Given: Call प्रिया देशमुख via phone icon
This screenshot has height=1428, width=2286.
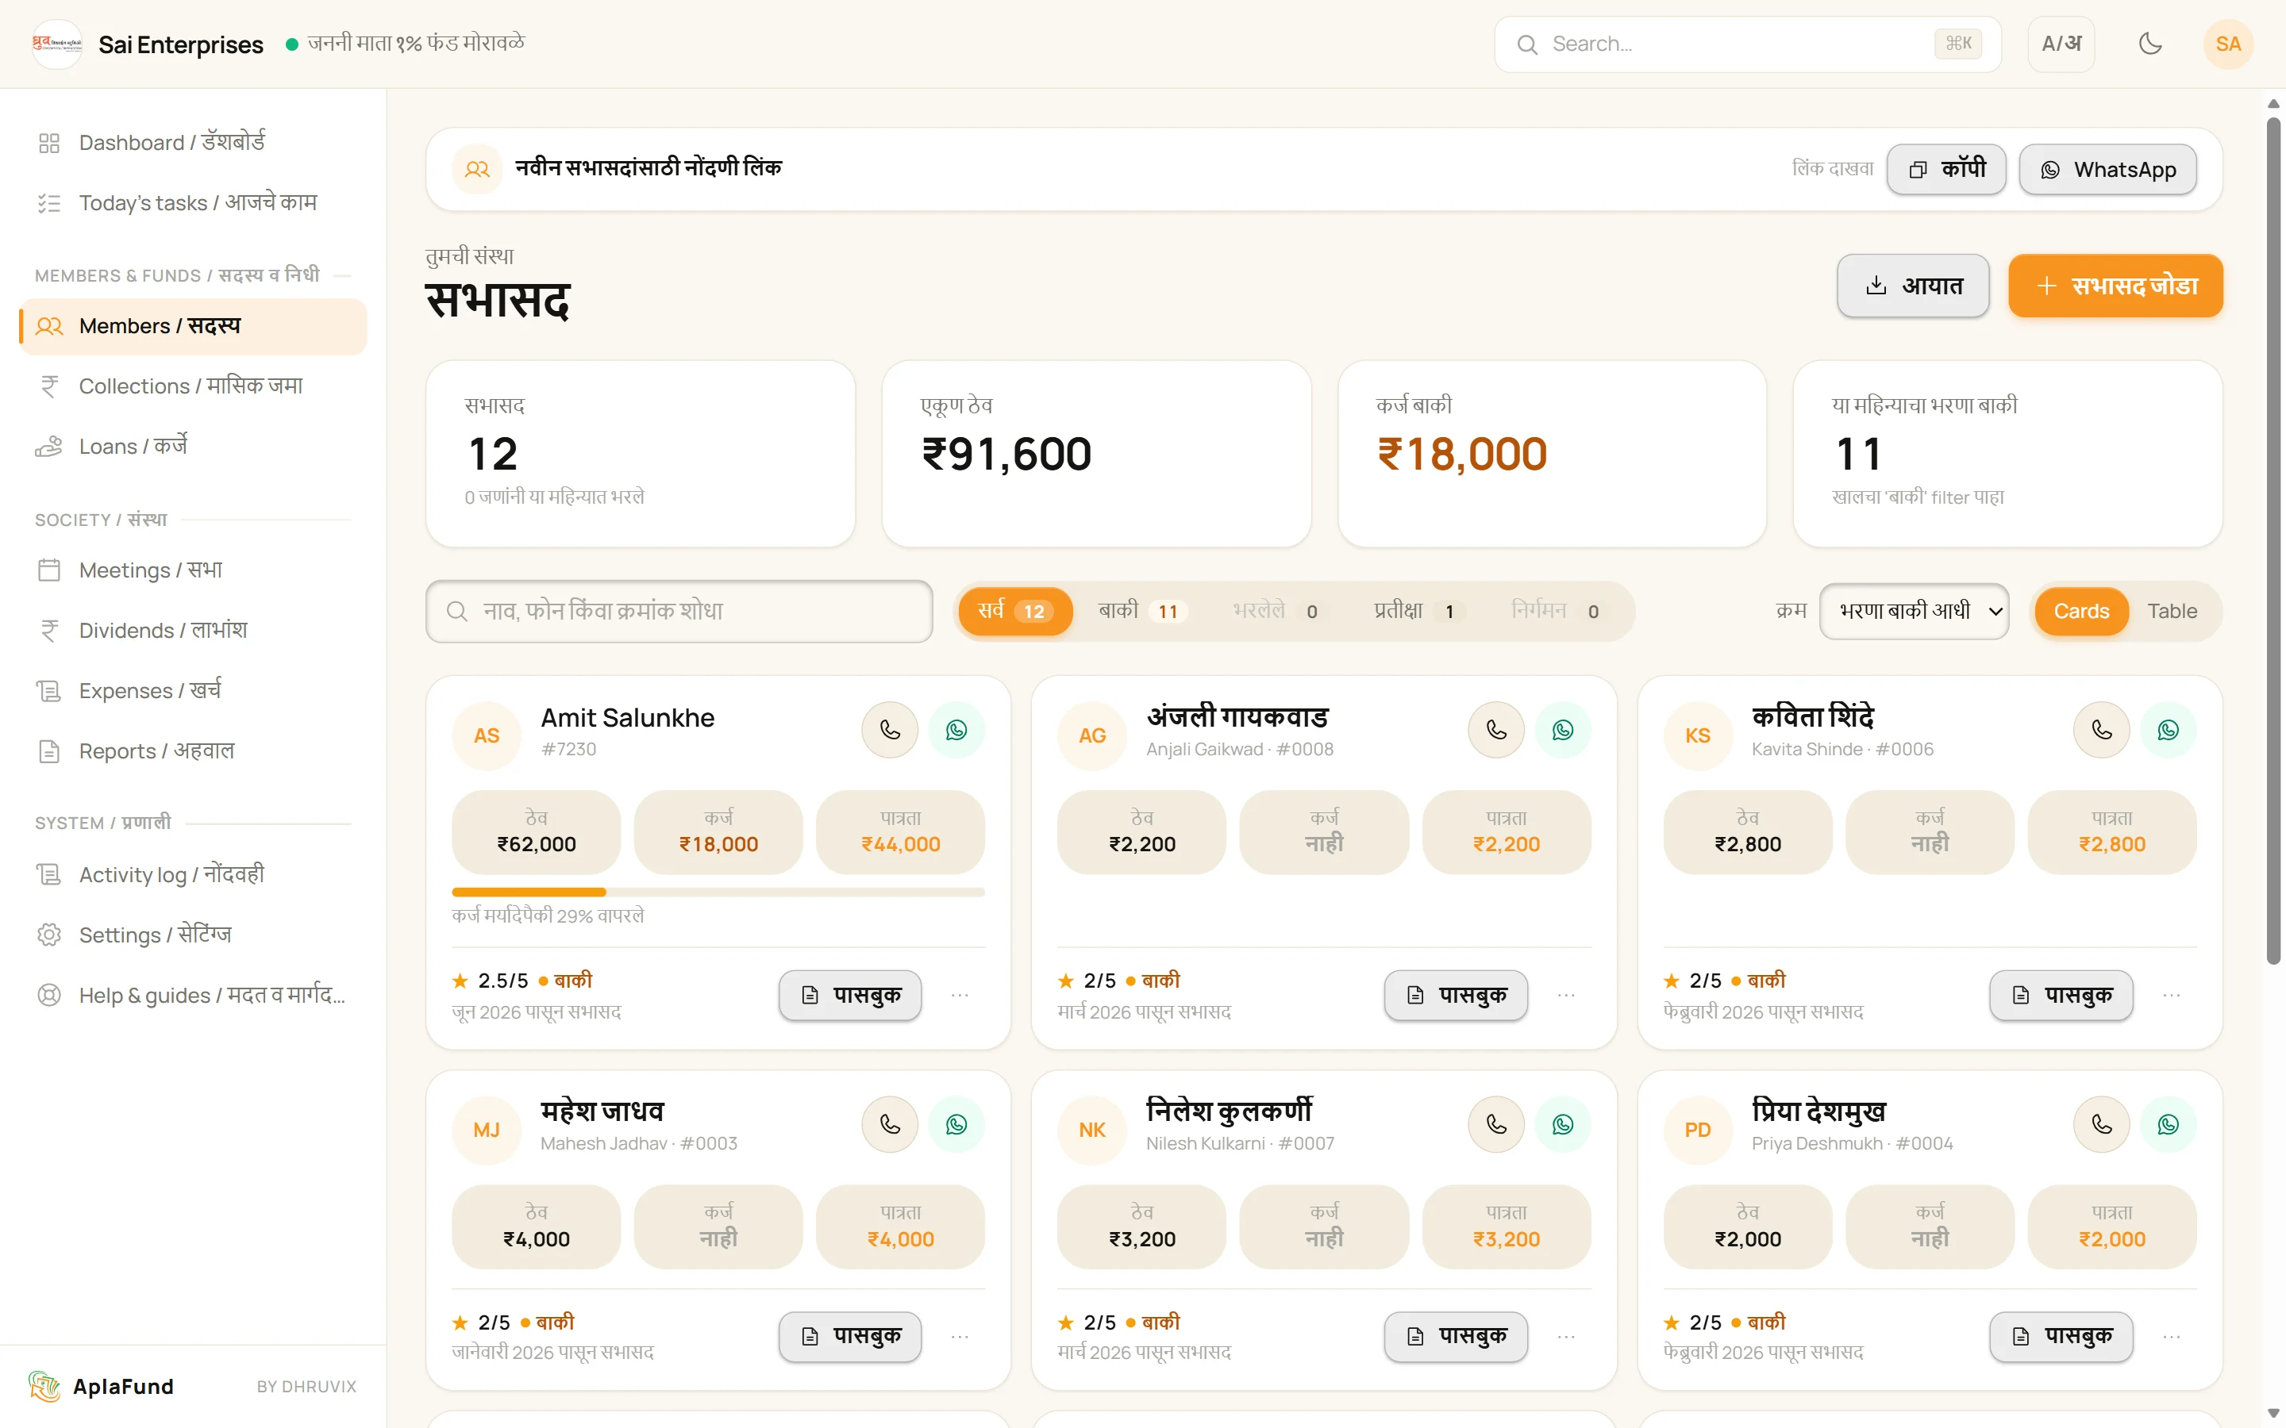Looking at the screenshot, I should pyautogui.click(x=2101, y=1124).
